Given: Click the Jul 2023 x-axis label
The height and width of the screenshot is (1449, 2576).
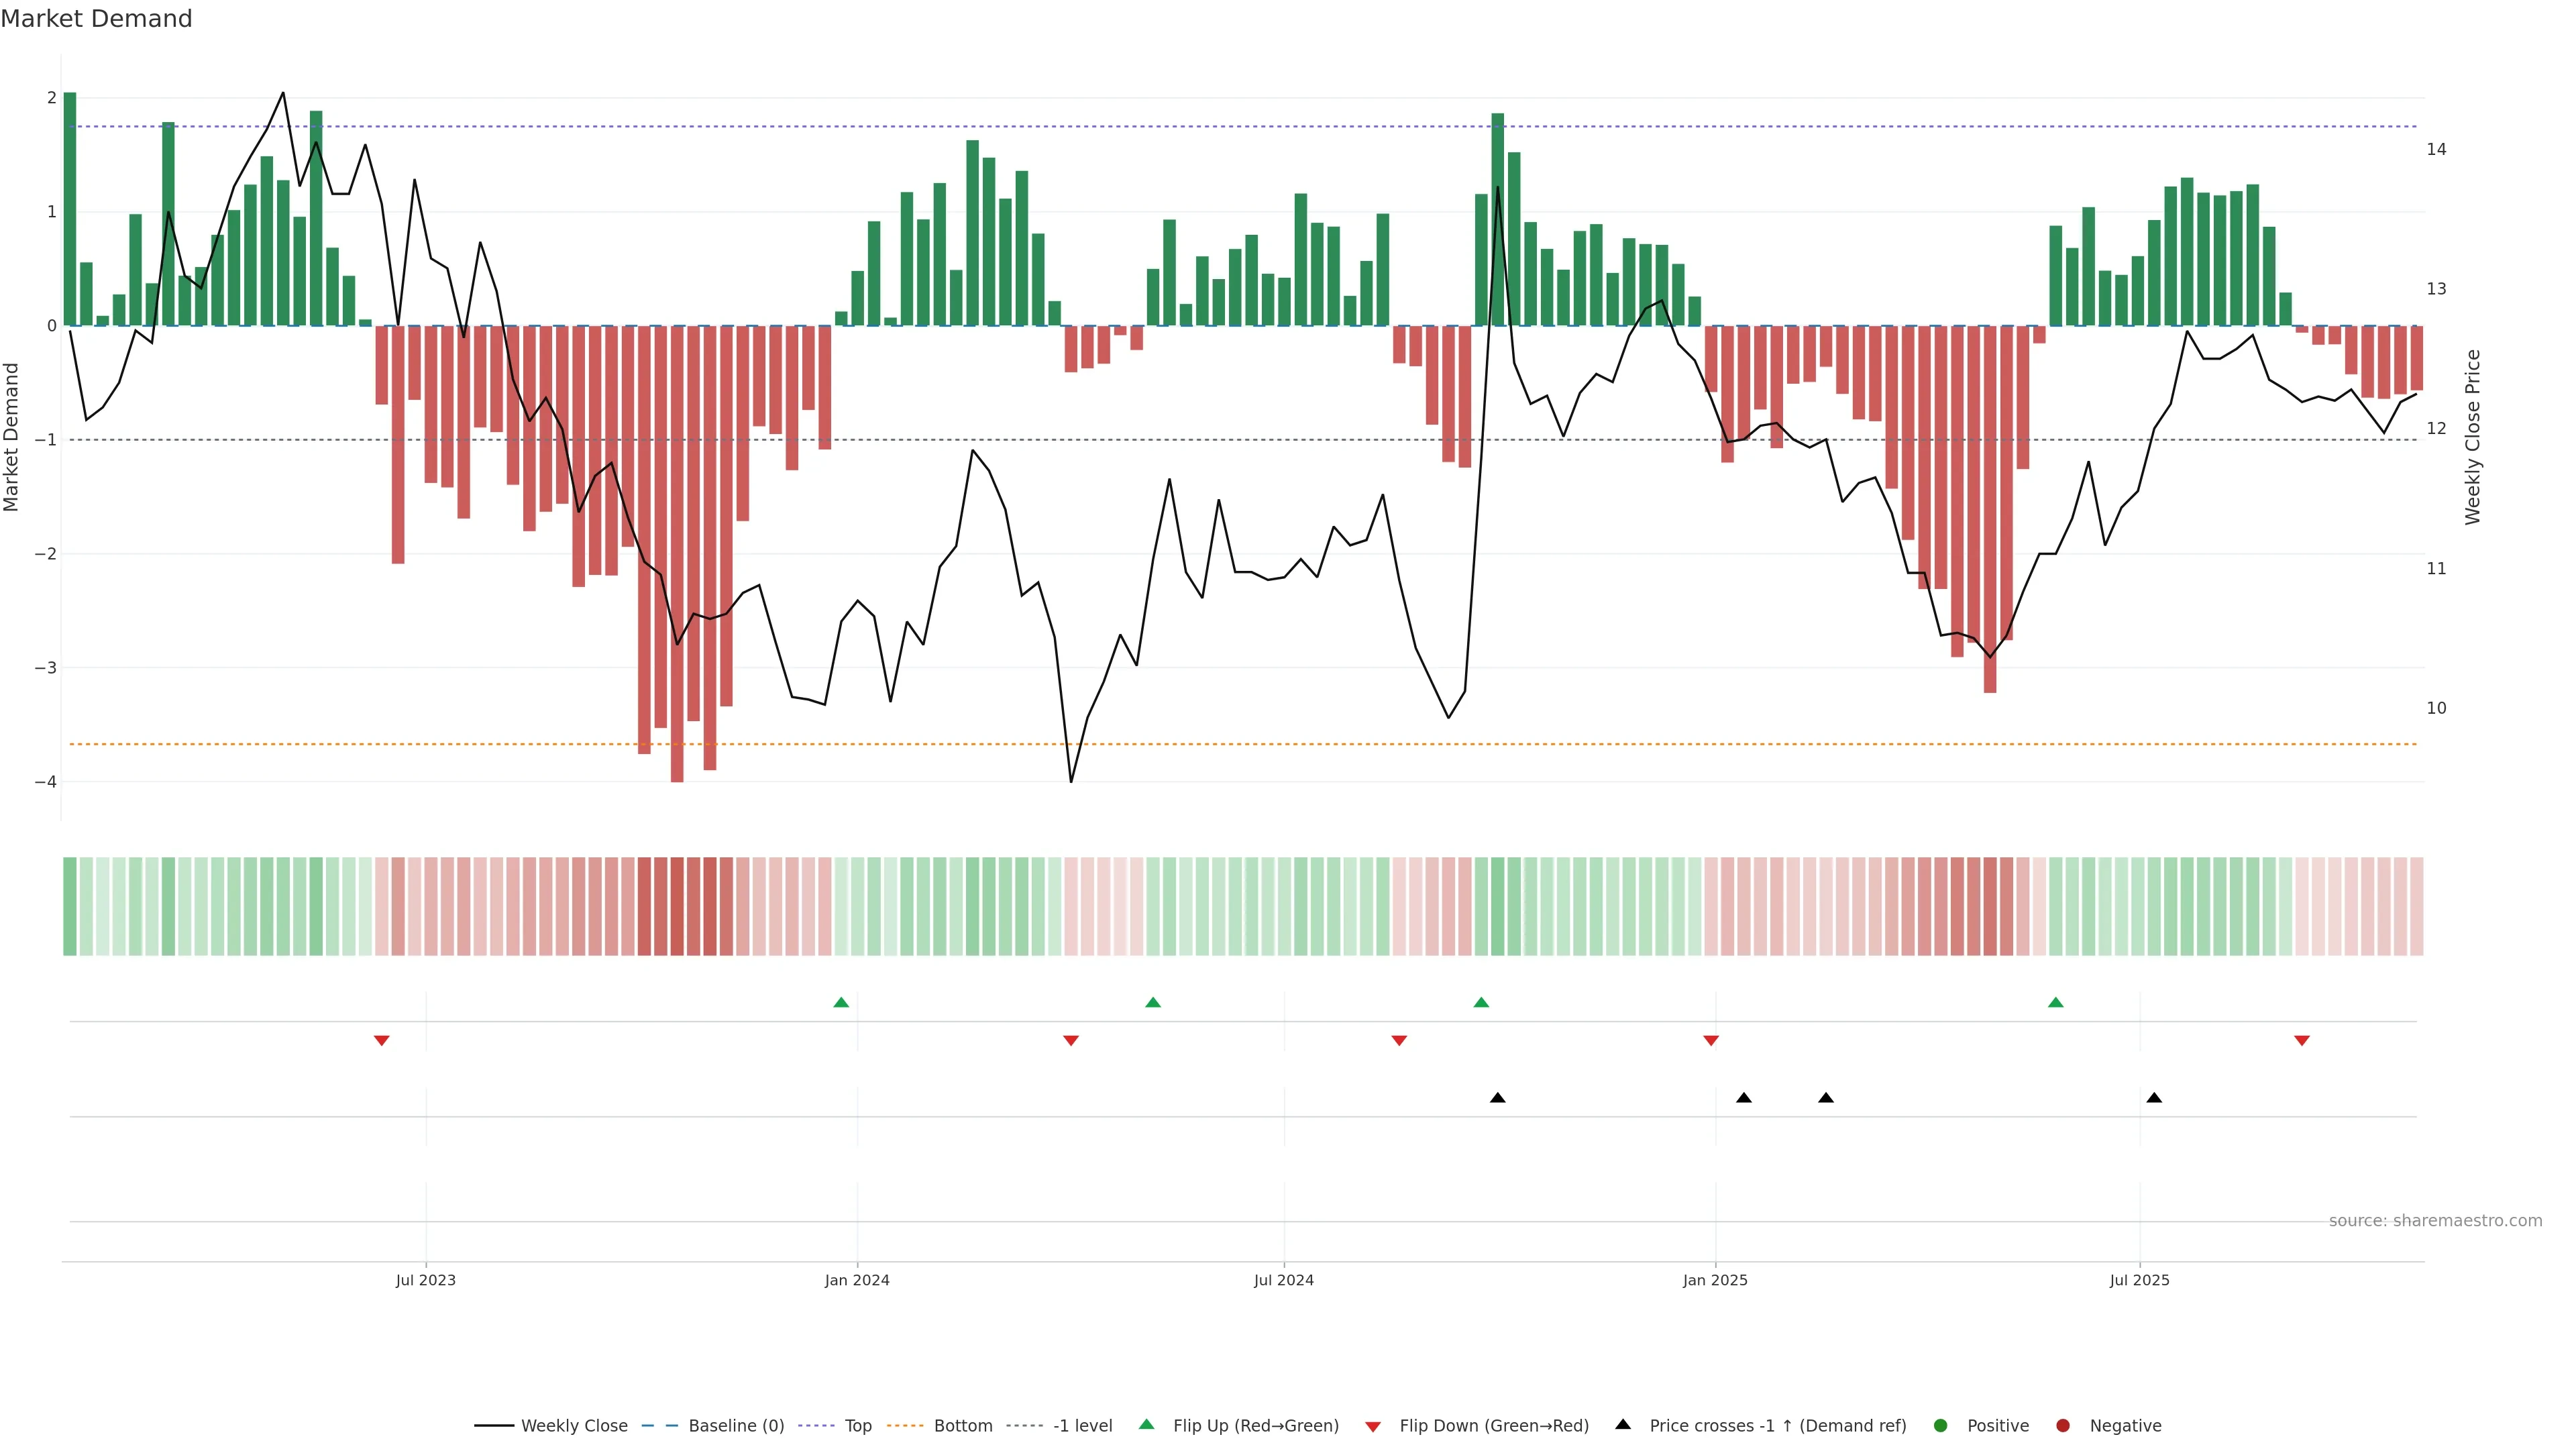Looking at the screenshot, I should (425, 1280).
